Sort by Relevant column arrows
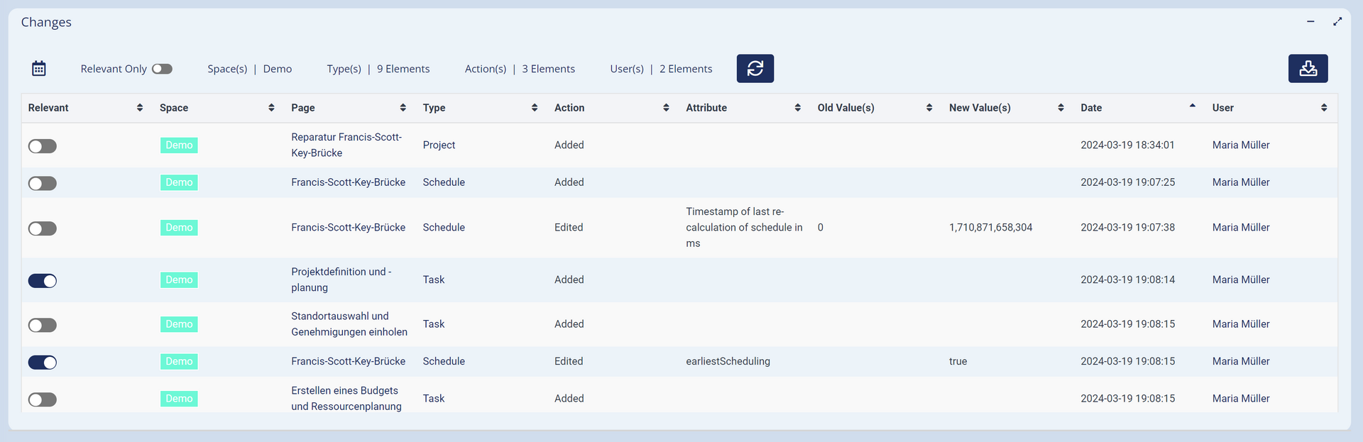The height and width of the screenshot is (442, 1363). (x=140, y=108)
